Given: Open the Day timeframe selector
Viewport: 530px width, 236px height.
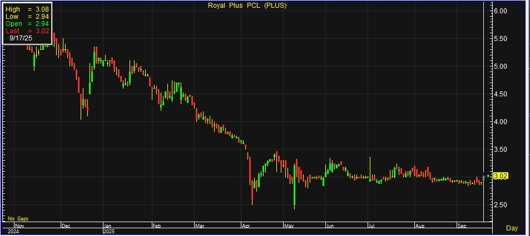Looking at the screenshot, I should (x=512, y=228).
